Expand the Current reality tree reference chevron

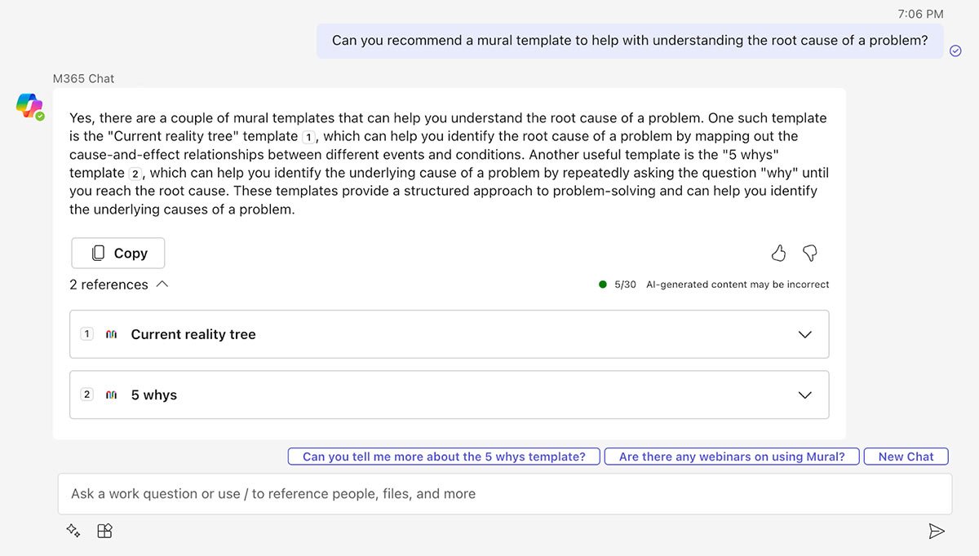(804, 334)
